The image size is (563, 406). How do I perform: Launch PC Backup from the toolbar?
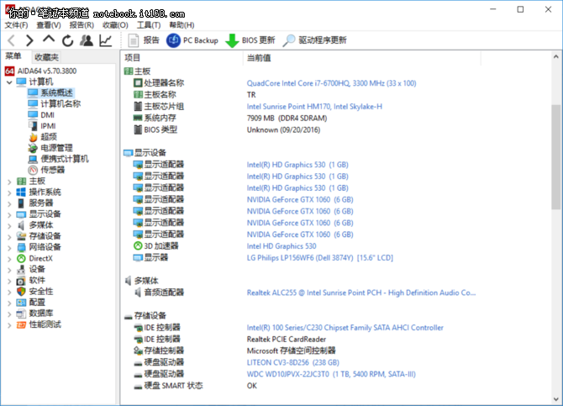(192, 40)
